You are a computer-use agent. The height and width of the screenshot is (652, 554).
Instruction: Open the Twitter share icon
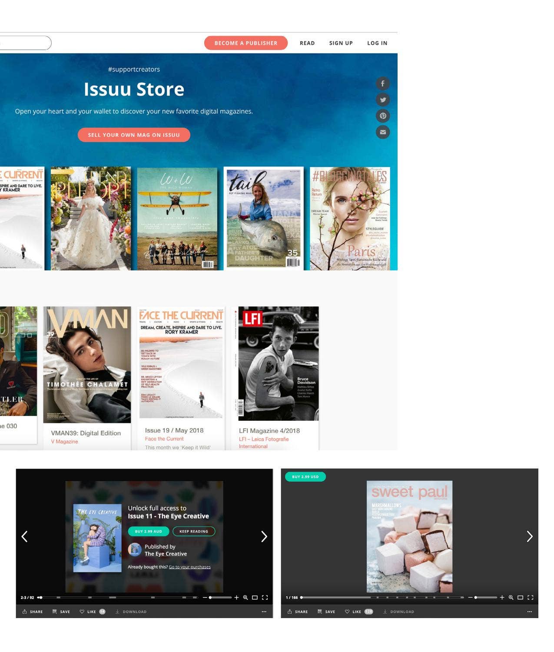coord(383,100)
